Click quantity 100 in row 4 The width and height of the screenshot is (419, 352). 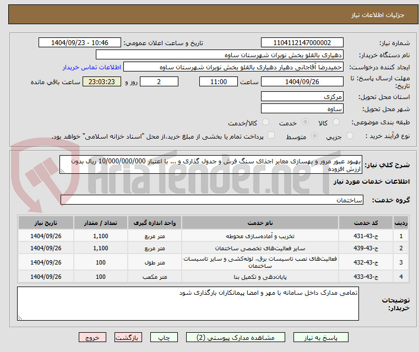(x=100, y=277)
